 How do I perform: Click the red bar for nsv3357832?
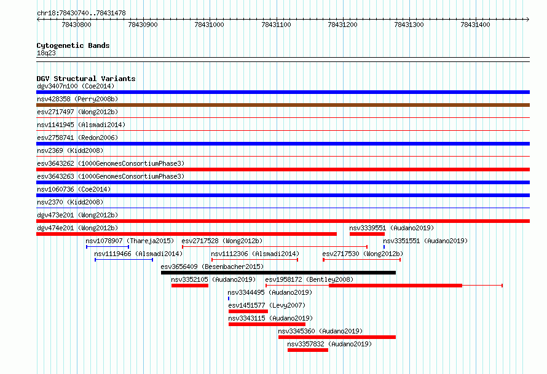[x=308, y=350]
